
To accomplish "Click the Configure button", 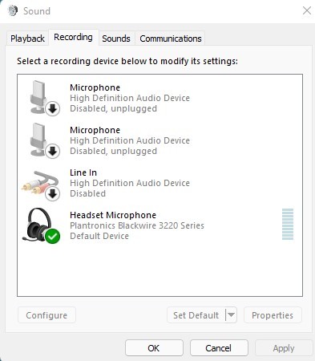I will tap(46, 315).
